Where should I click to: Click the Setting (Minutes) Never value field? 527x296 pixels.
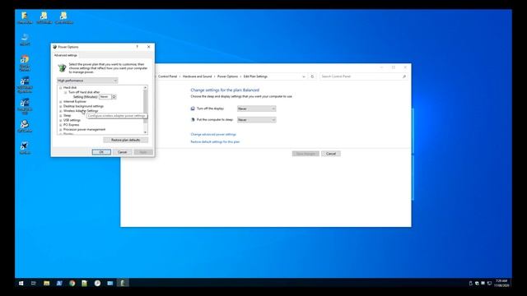point(105,97)
